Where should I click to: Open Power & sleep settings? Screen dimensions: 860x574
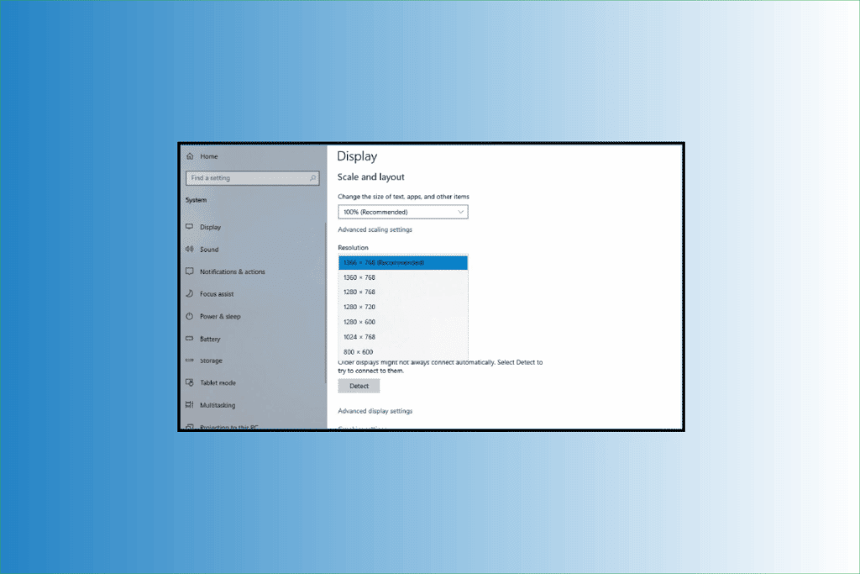coord(221,317)
